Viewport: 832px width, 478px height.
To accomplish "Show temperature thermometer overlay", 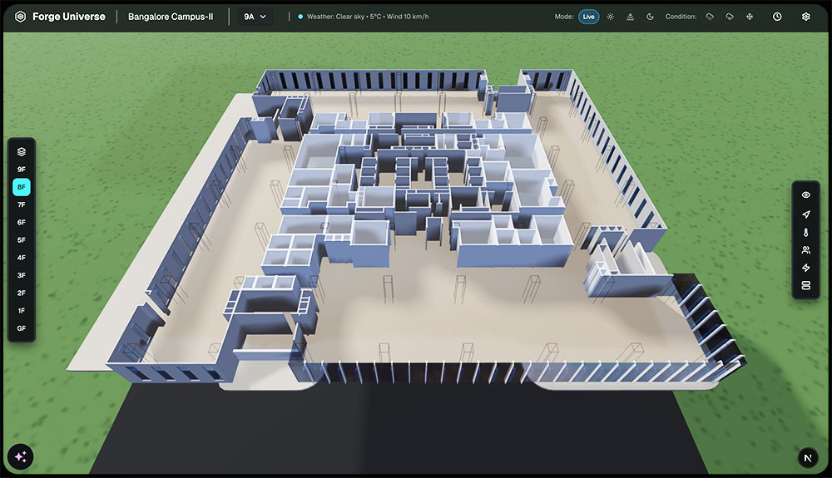I will point(805,232).
